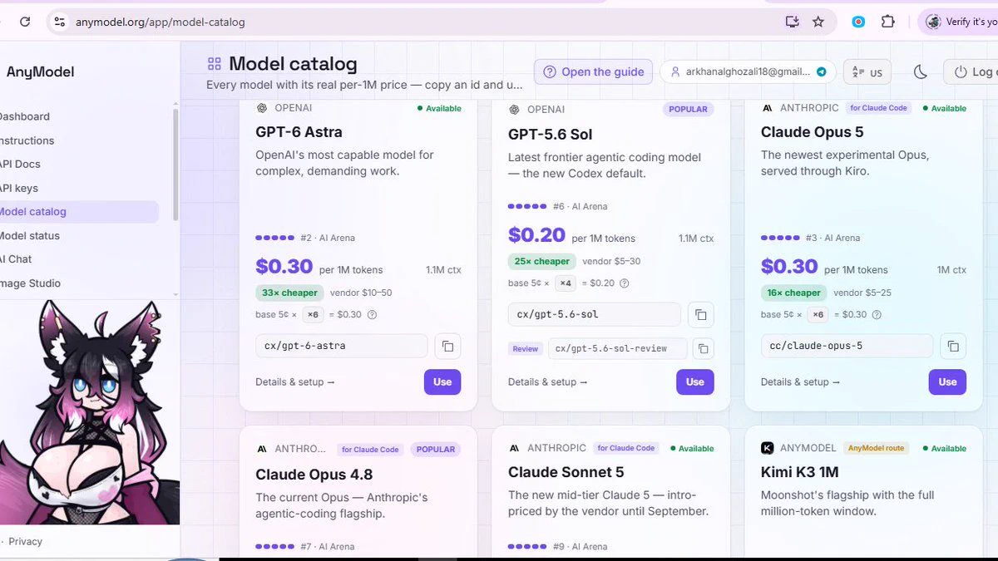Open the Privacy link
This screenshot has height=561, width=998.
pos(25,541)
